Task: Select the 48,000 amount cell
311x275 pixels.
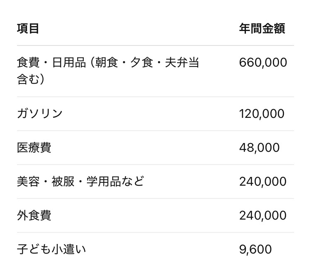Action: (x=259, y=148)
